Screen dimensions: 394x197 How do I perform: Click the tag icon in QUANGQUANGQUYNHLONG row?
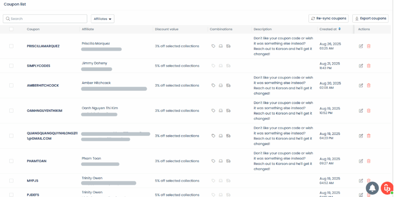coord(213,136)
